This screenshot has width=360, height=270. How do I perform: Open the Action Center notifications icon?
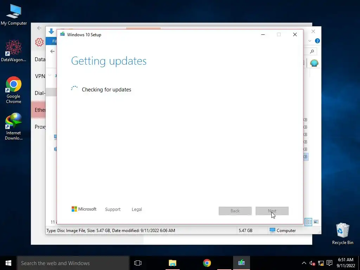329,263
